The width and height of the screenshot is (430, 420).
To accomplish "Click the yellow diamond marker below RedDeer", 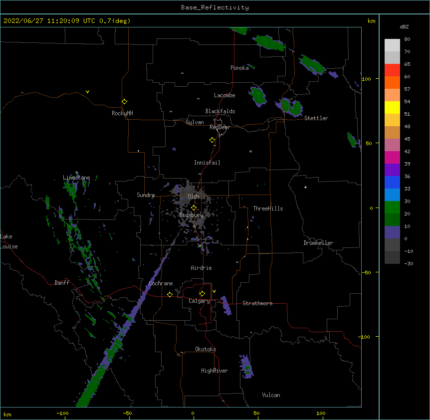I will [x=213, y=140].
